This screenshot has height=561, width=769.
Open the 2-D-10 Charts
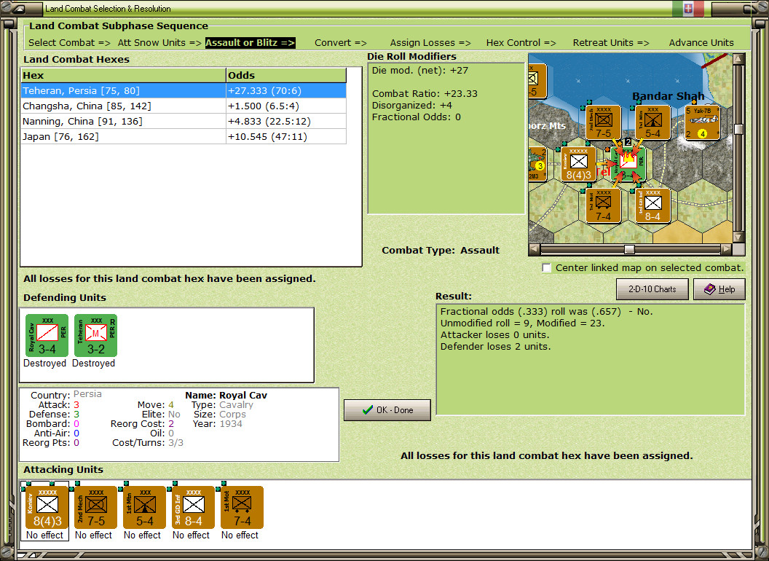652,289
